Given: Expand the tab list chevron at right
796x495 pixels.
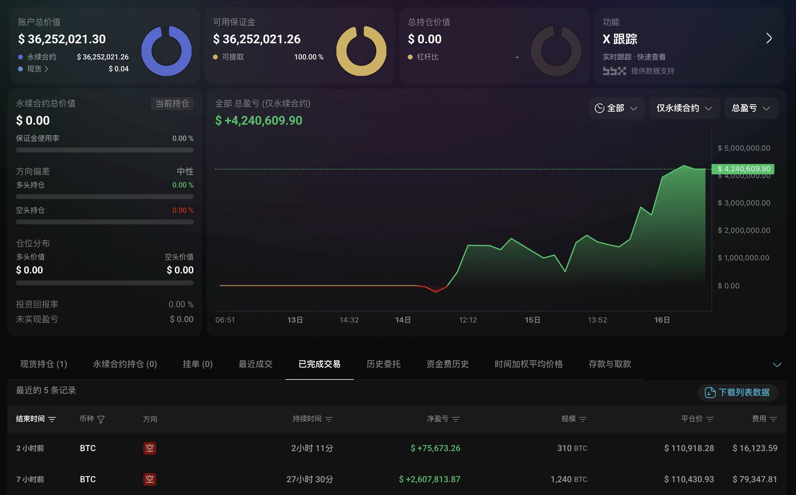Looking at the screenshot, I should (x=777, y=365).
